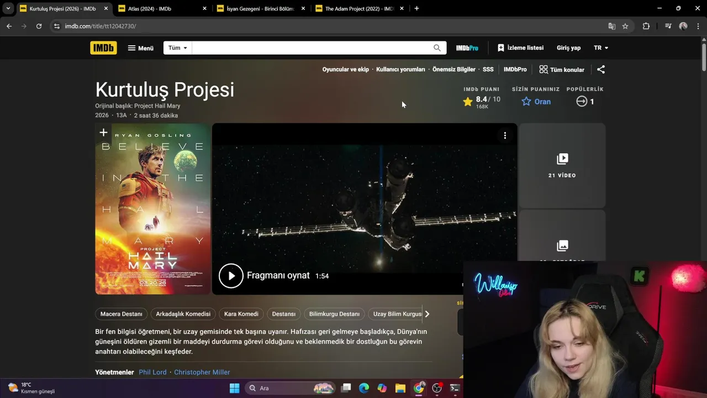This screenshot has height=398, width=707.
Task: Reload the current page
Action: point(39,26)
